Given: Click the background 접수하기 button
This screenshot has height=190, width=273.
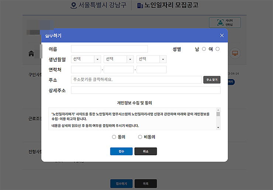Looking at the screenshot, I should (121, 184).
